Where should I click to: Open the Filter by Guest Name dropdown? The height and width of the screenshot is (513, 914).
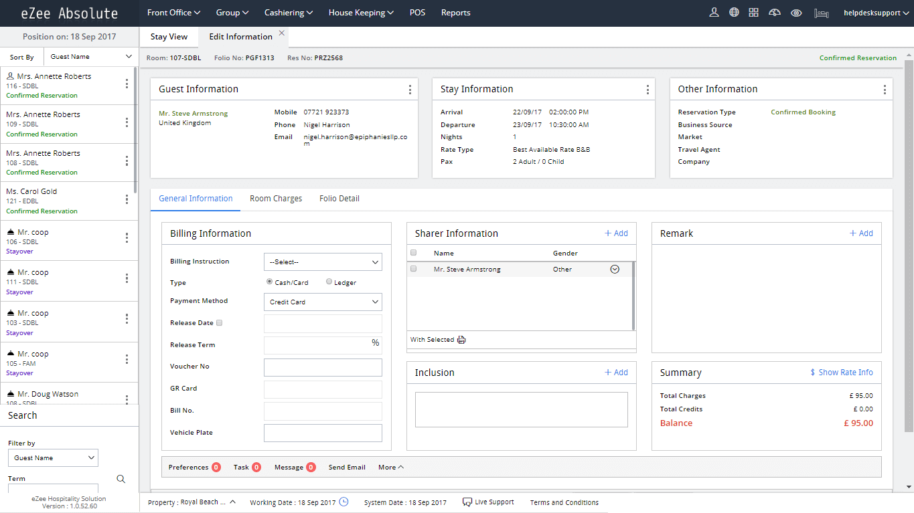[53, 458]
